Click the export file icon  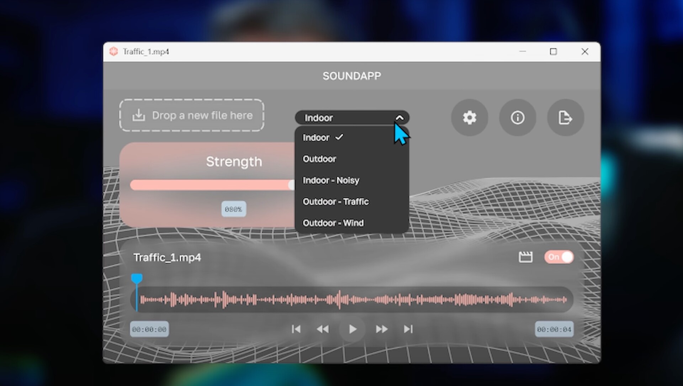pos(565,117)
